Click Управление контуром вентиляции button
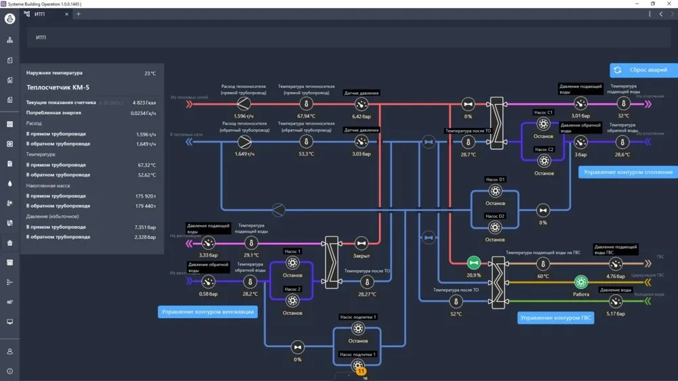 (207, 311)
